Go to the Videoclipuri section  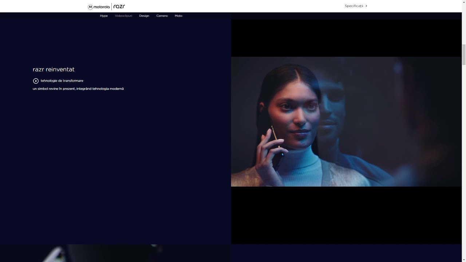tap(123, 16)
